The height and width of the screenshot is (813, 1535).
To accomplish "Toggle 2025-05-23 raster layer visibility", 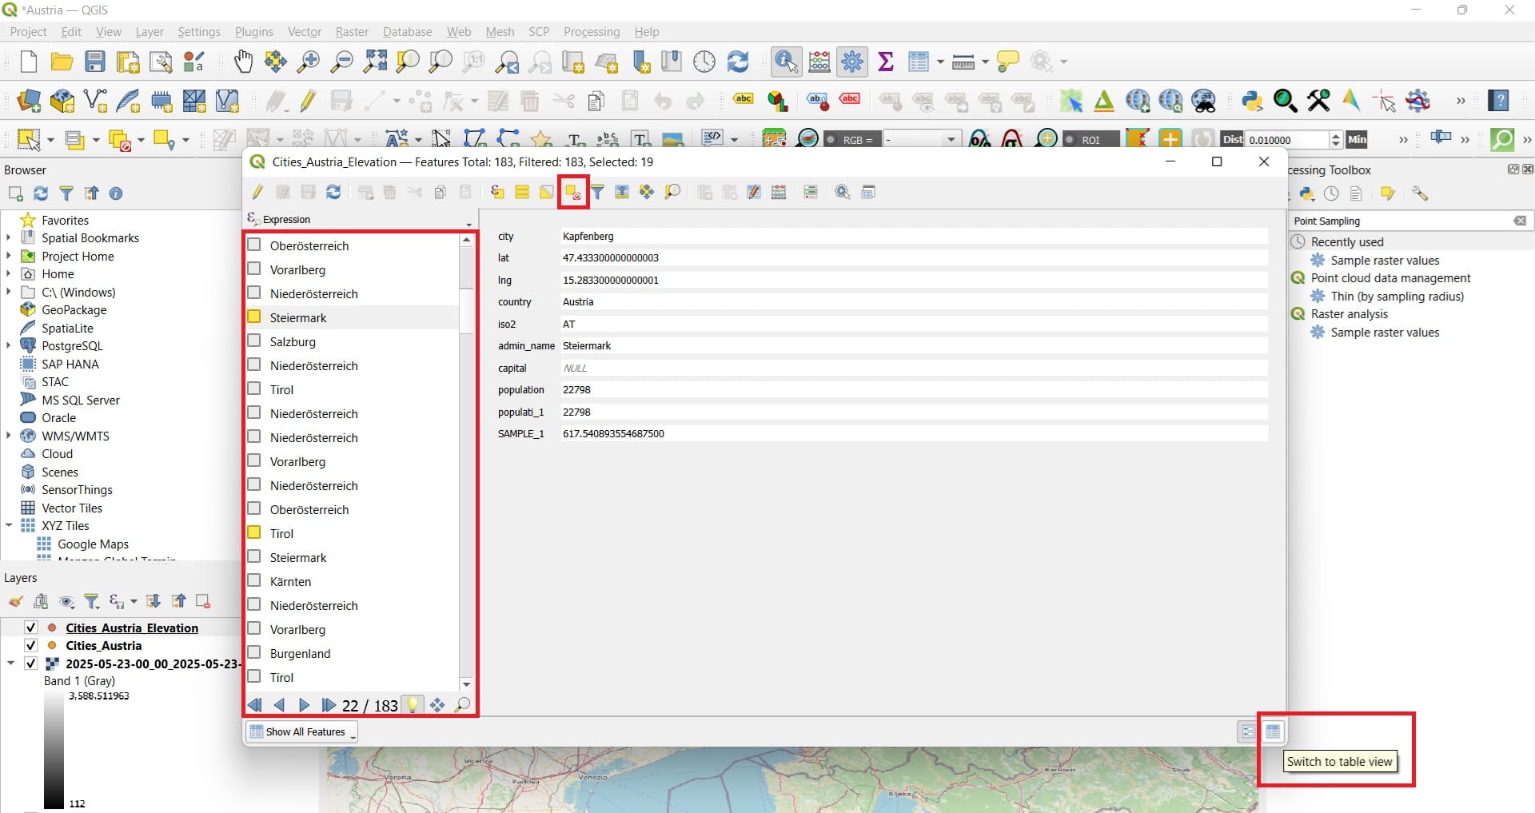I will (31, 664).
